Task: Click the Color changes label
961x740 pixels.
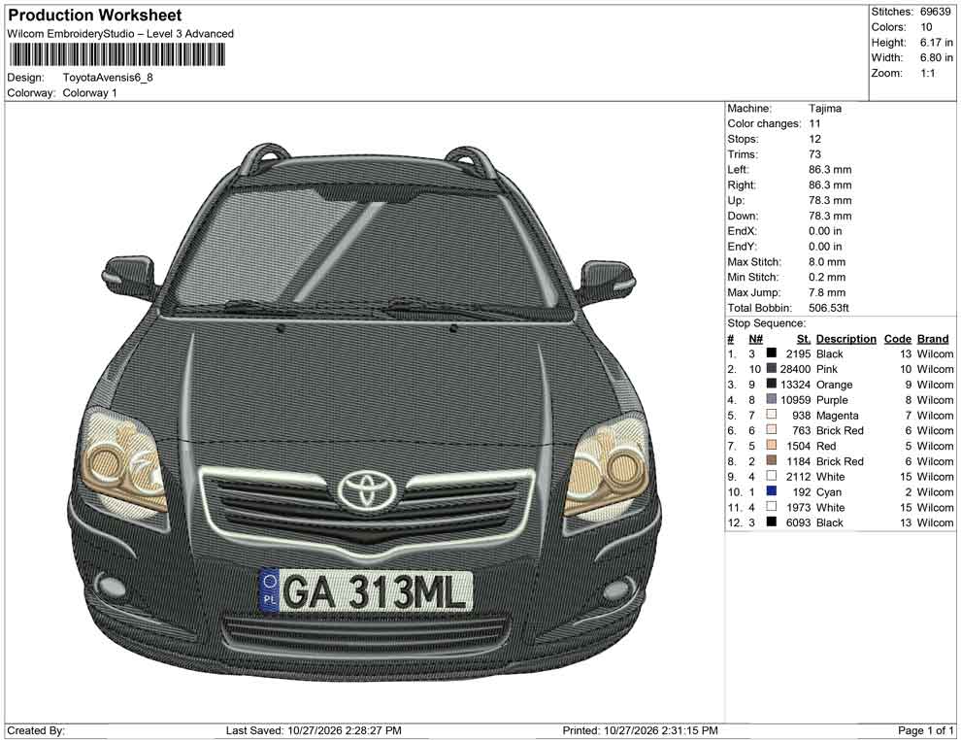Action: [764, 124]
